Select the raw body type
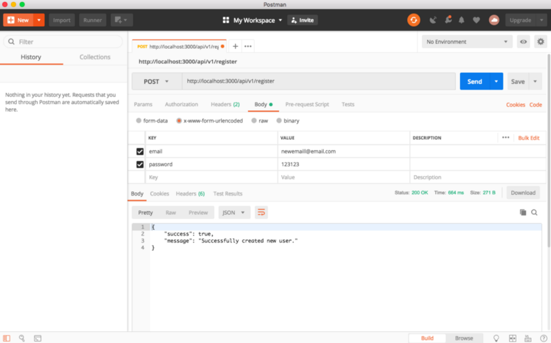 click(x=253, y=121)
